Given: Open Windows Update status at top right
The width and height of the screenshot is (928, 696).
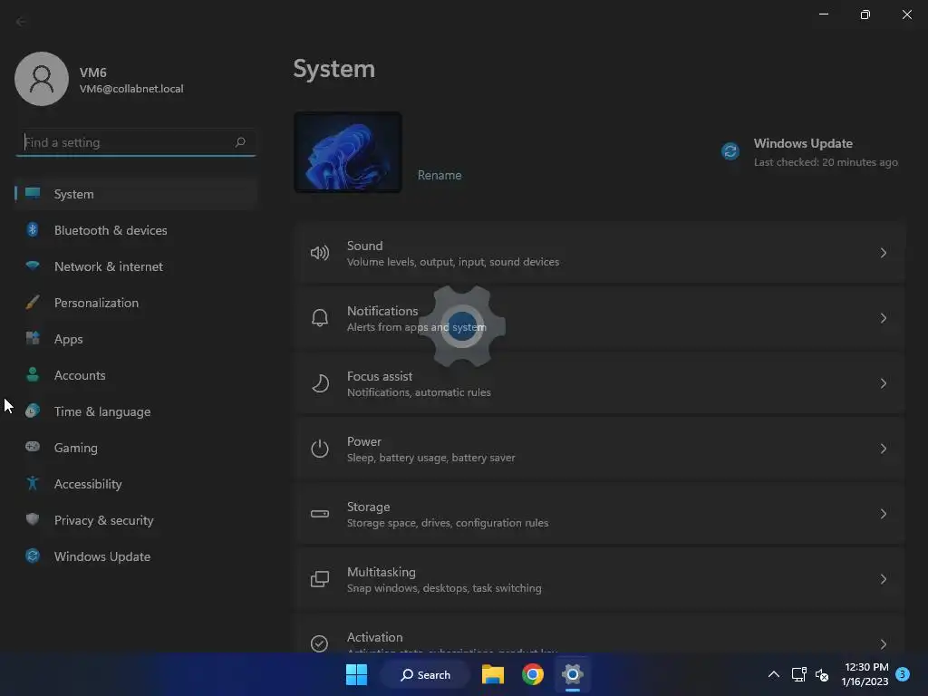Looking at the screenshot, I should (x=809, y=152).
